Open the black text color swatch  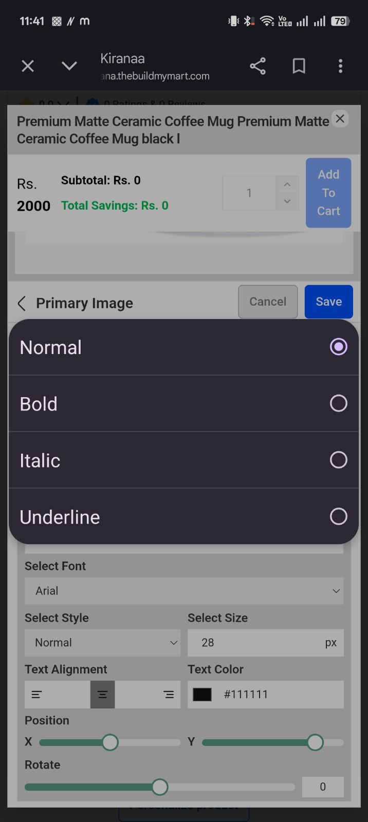[202, 695]
